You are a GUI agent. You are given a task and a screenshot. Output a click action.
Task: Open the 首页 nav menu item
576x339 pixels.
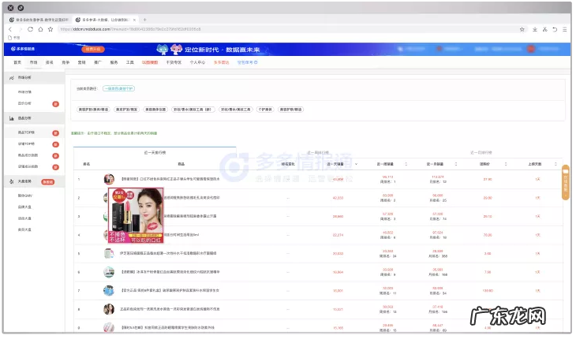click(x=17, y=63)
